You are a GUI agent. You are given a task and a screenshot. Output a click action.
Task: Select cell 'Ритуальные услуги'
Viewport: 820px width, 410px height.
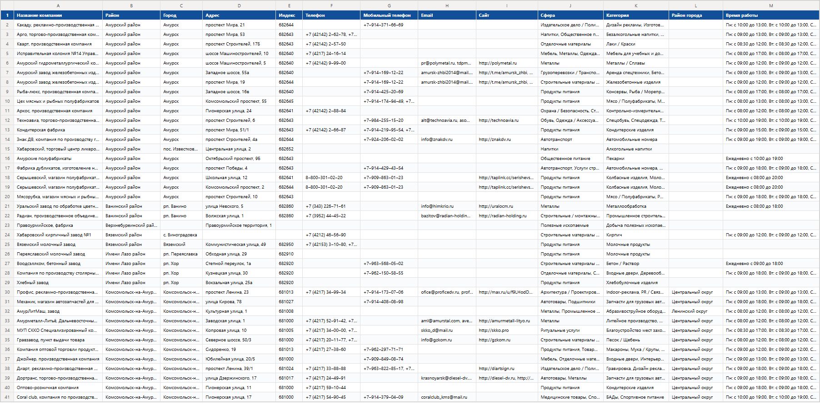click(x=570, y=330)
